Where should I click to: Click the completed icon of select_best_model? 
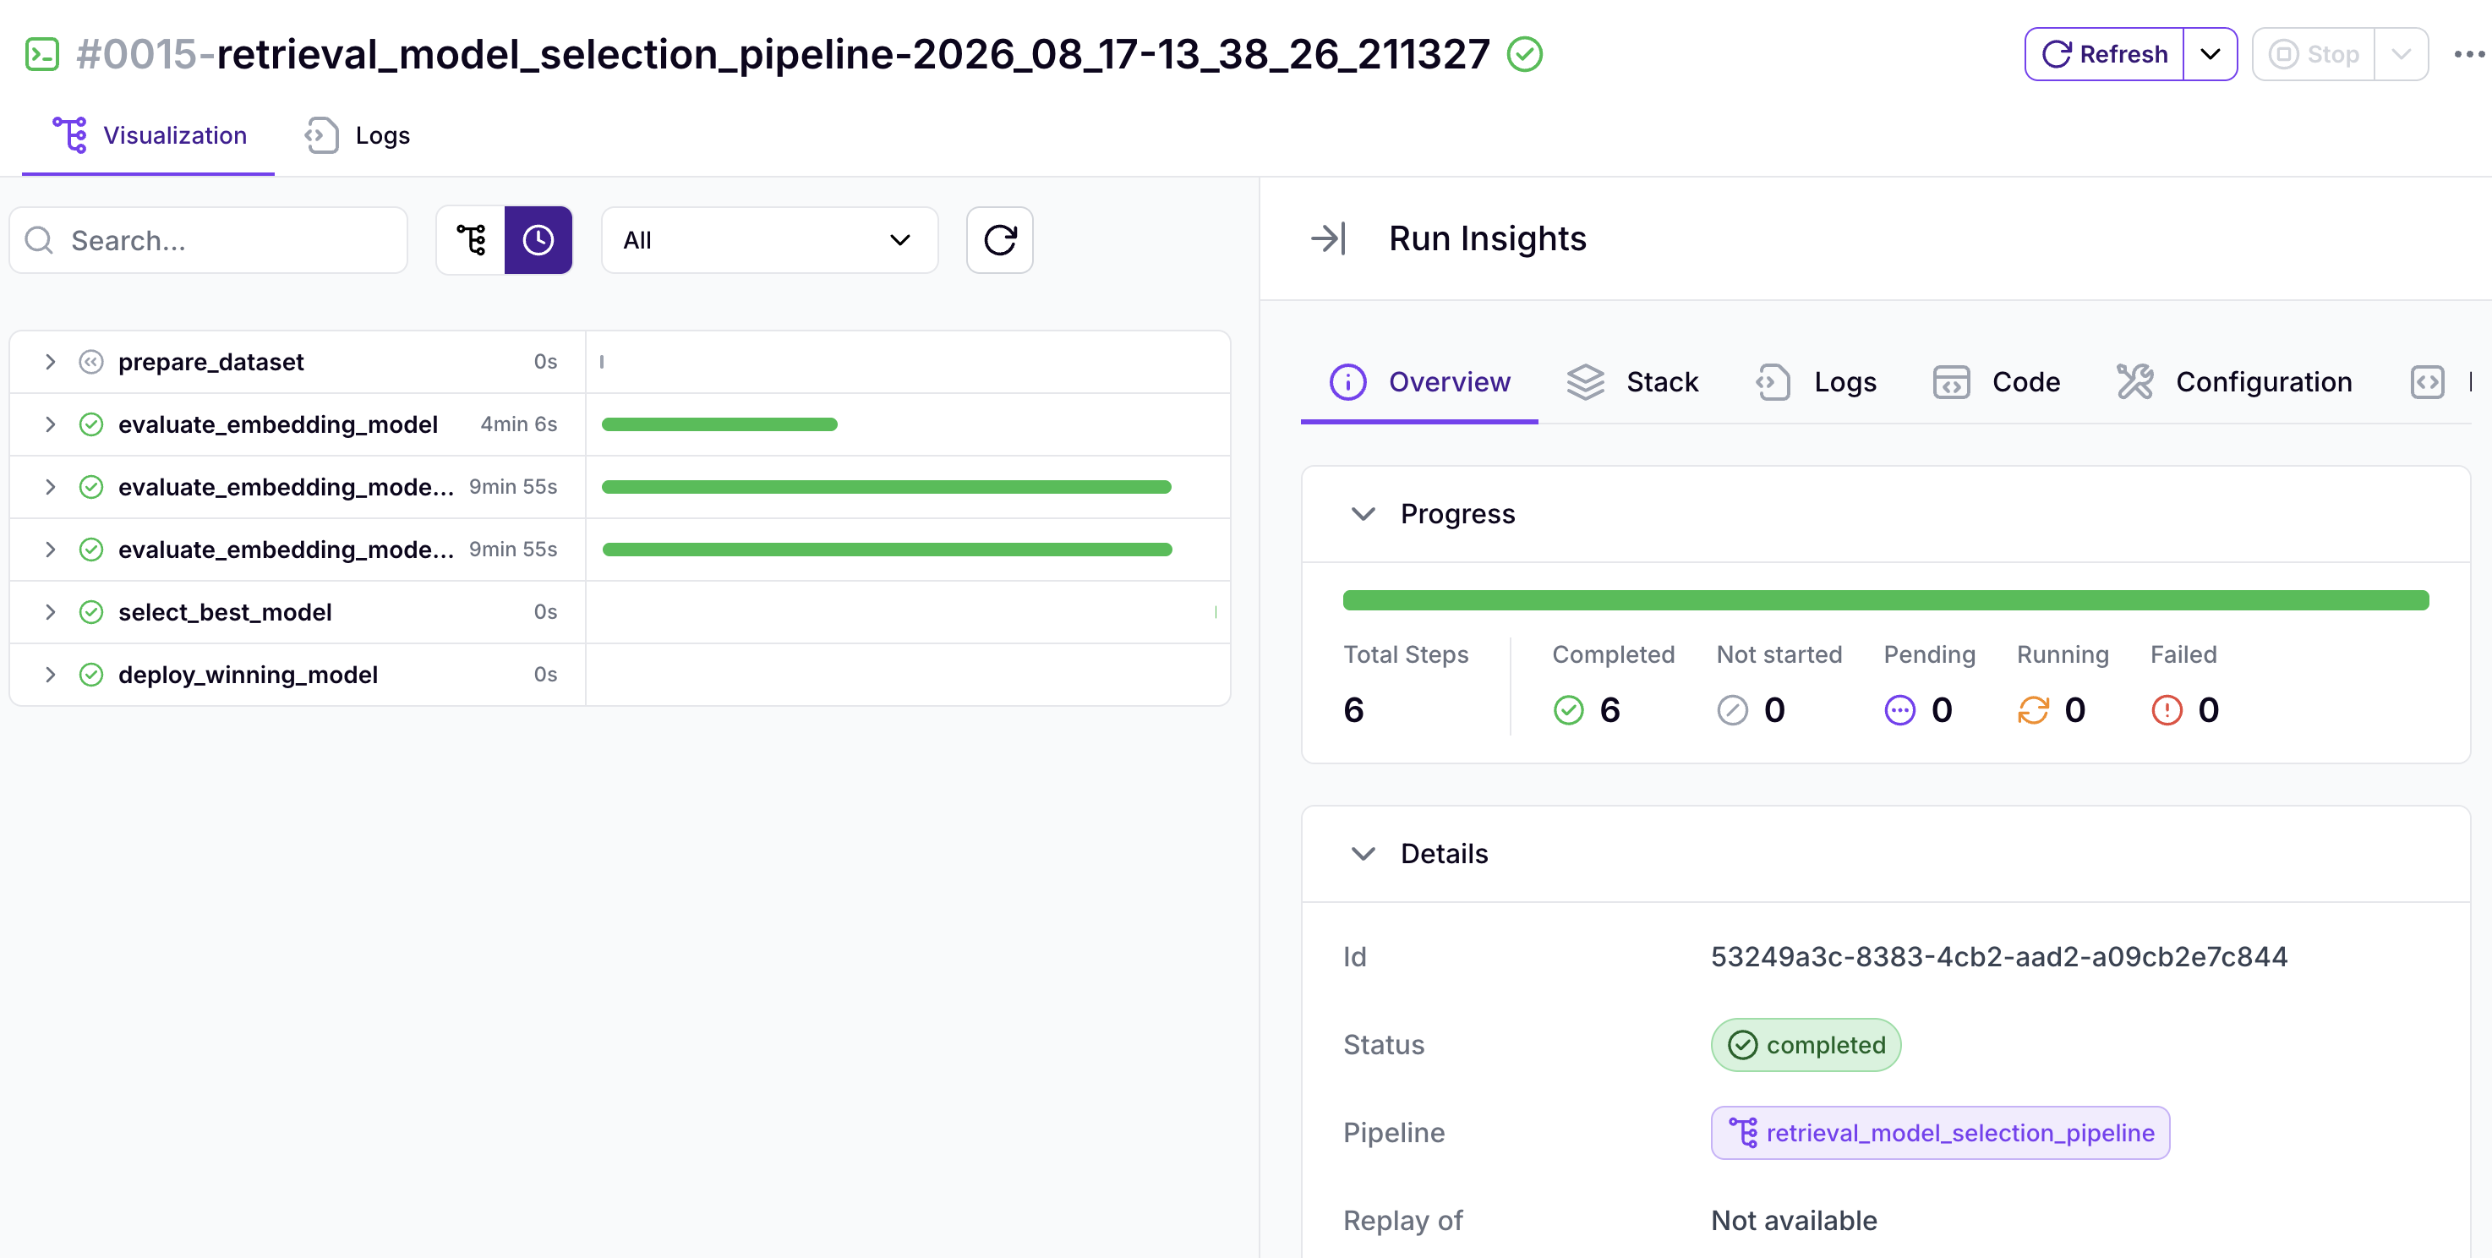click(91, 611)
